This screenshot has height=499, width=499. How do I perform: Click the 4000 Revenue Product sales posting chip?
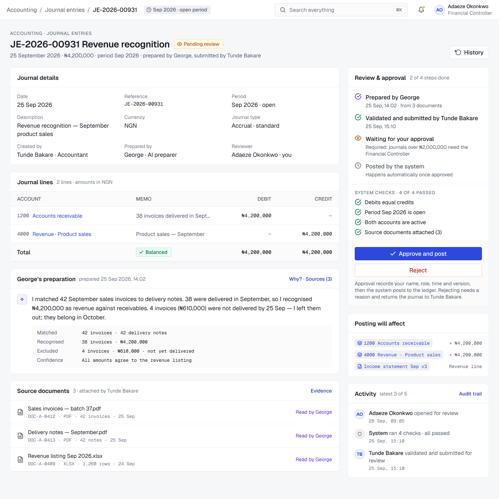click(x=399, y=355)
